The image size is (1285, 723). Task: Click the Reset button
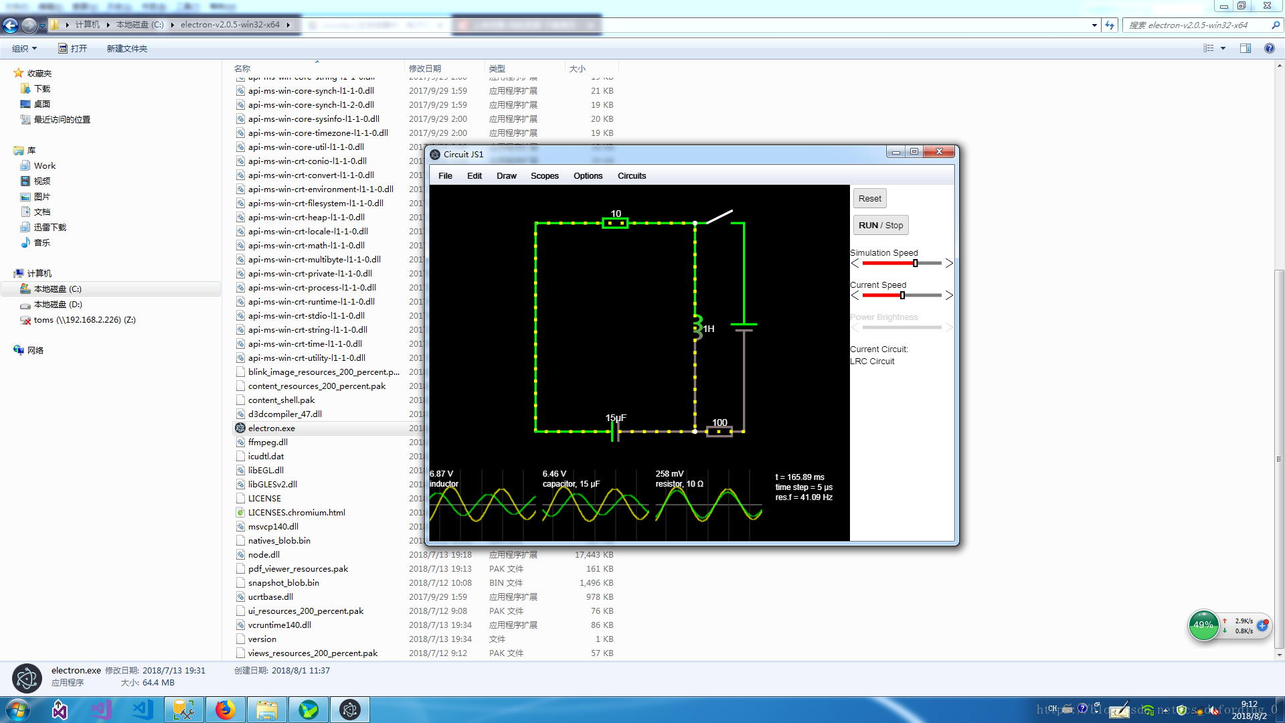(x=869, y=198)
